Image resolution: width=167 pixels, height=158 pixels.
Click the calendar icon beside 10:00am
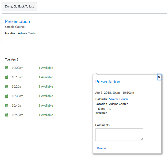pyautogui.click(x=7, y=68)
